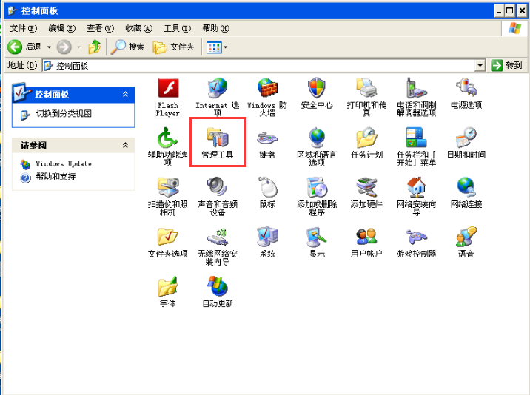
Task: Collapse the 控制面板 side panel
Action: point(125,94)
